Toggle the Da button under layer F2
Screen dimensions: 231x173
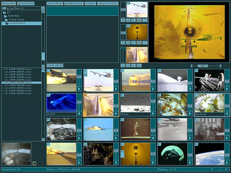pyautogui.click(x=139, y=42)
